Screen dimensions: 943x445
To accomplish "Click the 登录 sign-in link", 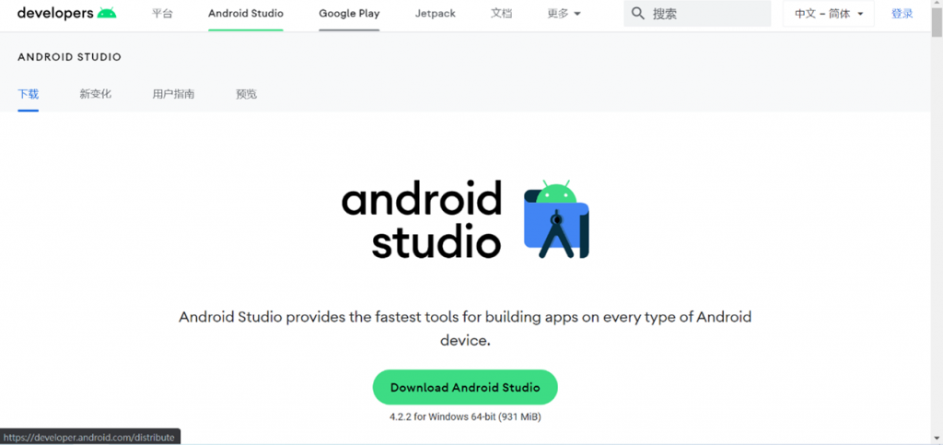I will pos(902,13).
